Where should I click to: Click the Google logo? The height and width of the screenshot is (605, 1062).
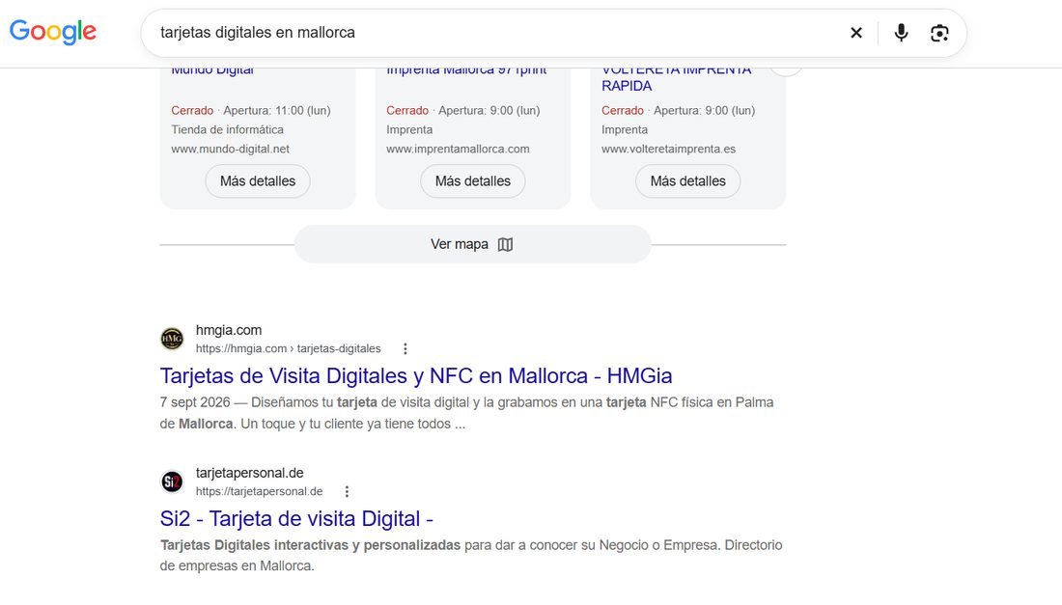coord(53,32)
